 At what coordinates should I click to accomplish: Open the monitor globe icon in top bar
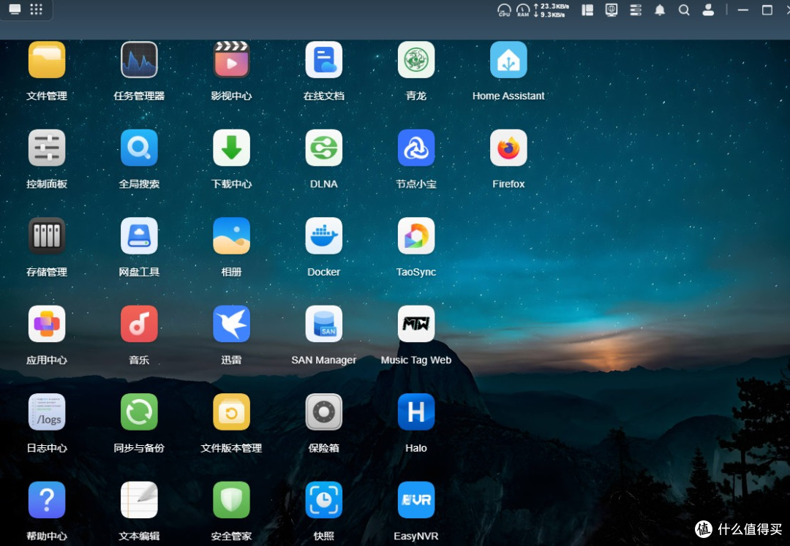click(612, 10)
